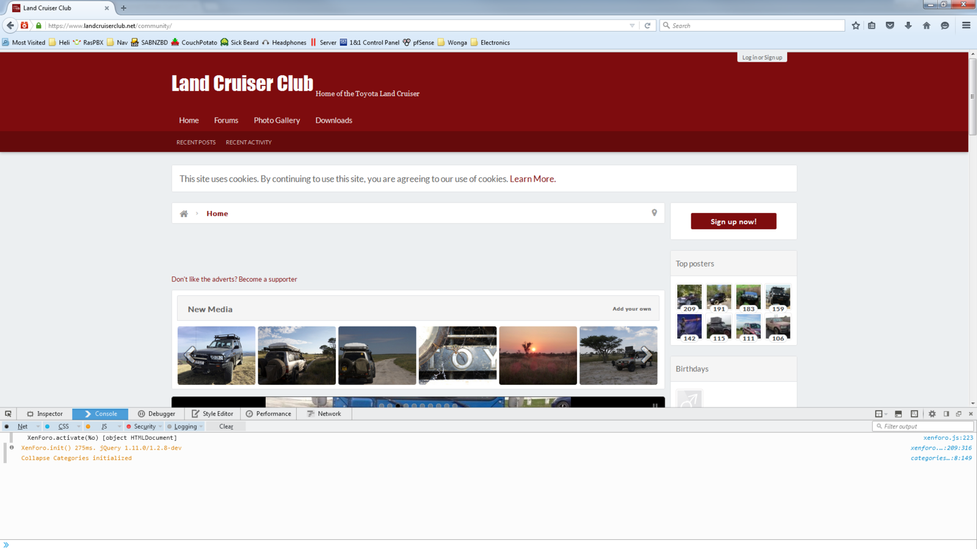Pop devtools into separate window
Image resolution: width=977 pixels, height=549 pixels.
[959, 414]
